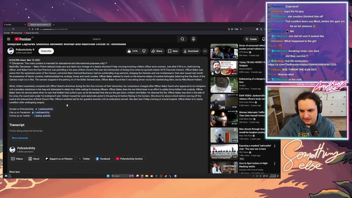Open a new browser tab with plus
The image size is (352, 198).
[54, 24]
